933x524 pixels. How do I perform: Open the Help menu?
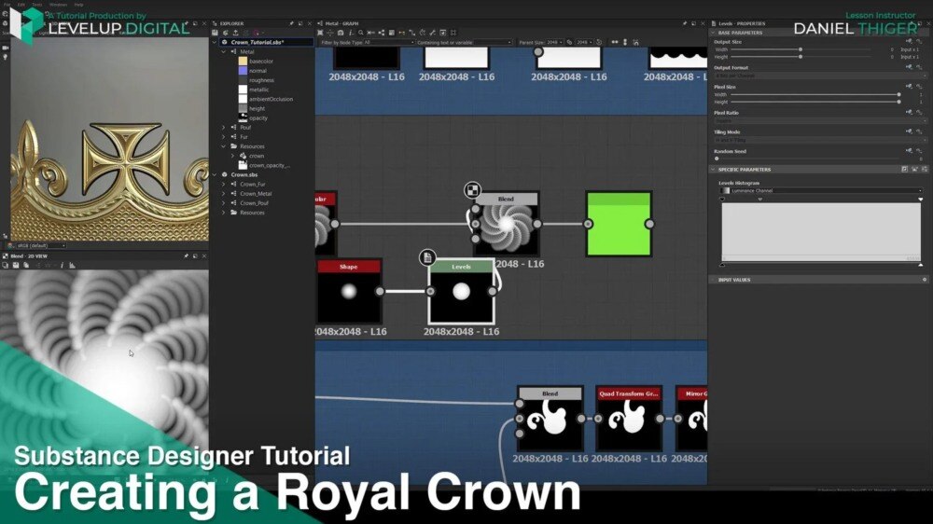pyautogui.click(x=78, y=4)
